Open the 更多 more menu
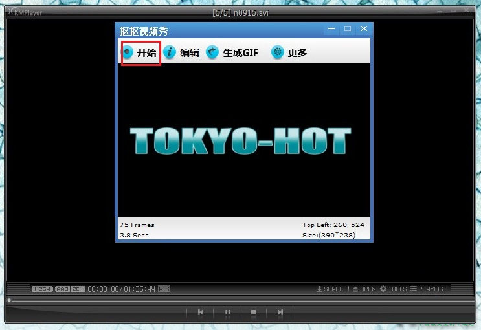 (x=289, y=52)
